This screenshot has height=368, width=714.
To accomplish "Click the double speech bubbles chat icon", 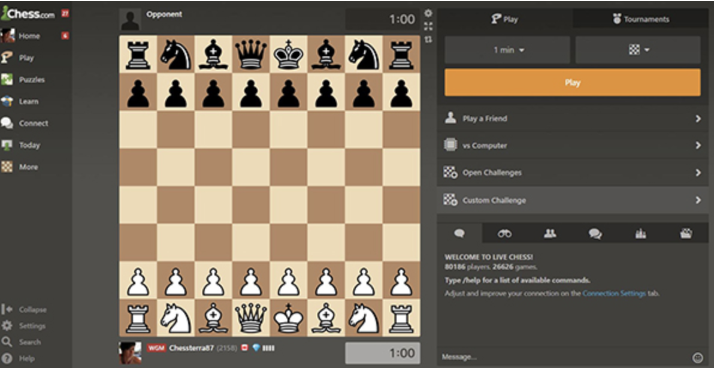I will point(595,234).
